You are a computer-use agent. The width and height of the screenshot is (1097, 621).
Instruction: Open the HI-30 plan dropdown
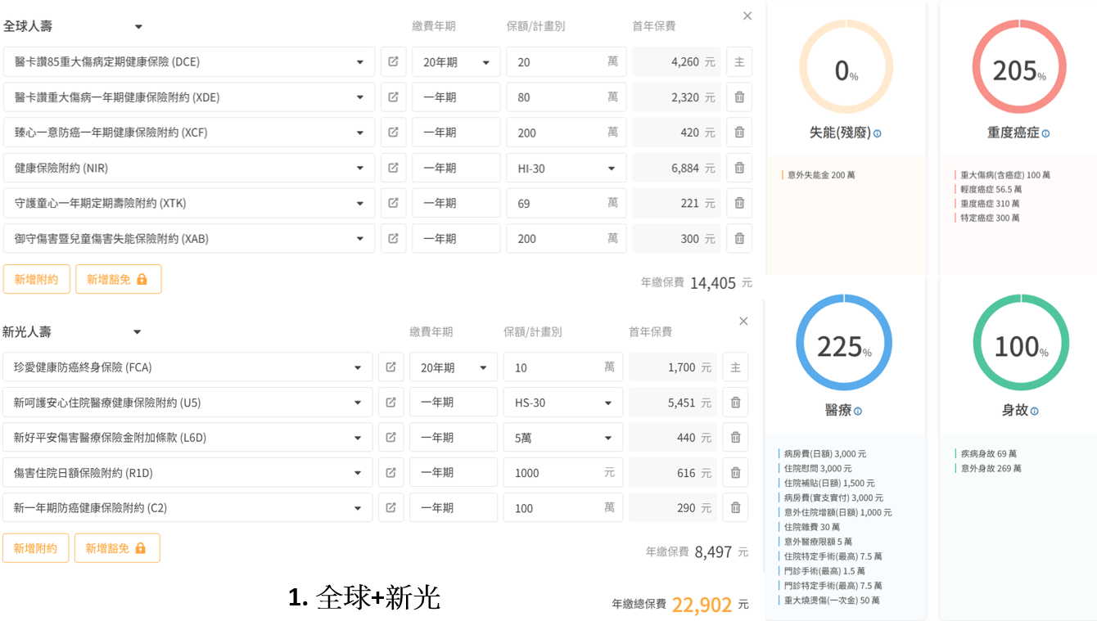[567, 168]
